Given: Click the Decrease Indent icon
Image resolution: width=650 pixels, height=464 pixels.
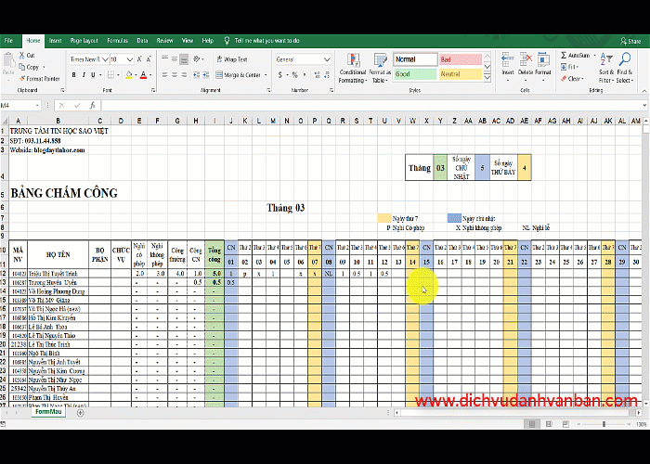Looking at the screenshot, I should coord(196,75).
